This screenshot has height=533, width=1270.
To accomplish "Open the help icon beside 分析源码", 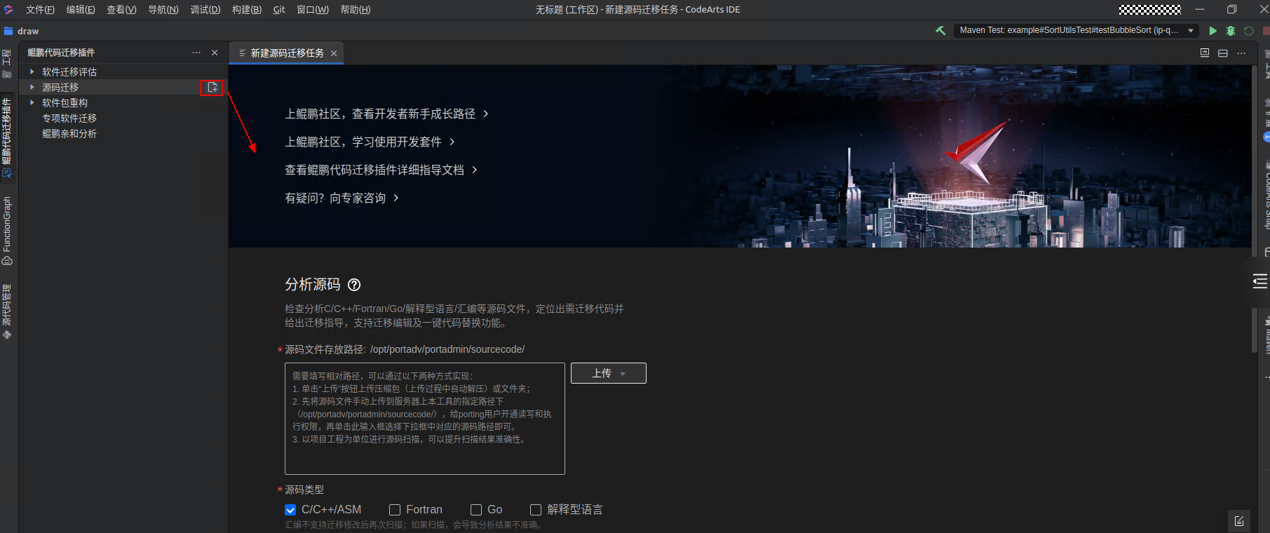I will coord(354,285).
